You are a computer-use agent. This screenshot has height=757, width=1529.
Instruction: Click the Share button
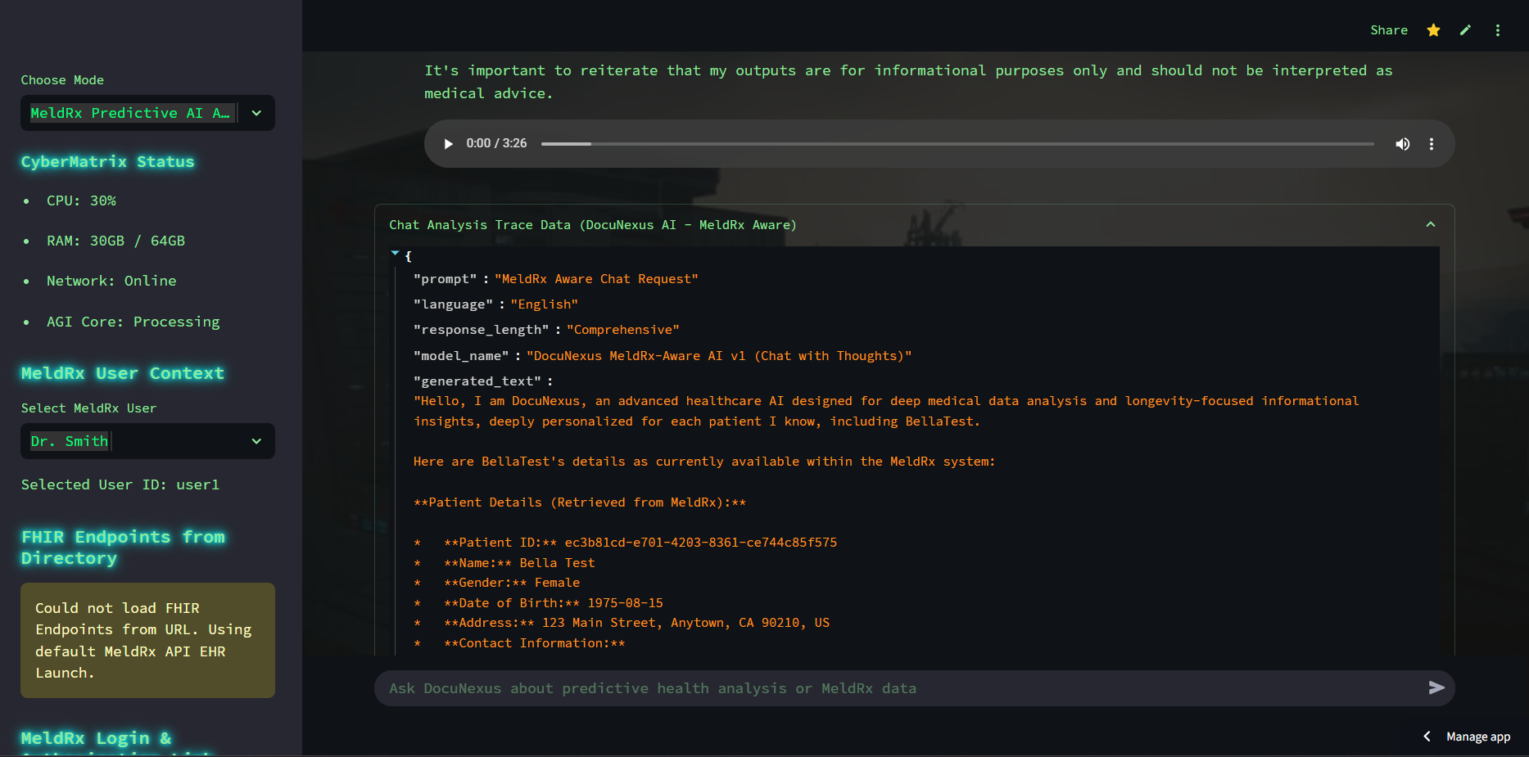[x=1389, y=30]
